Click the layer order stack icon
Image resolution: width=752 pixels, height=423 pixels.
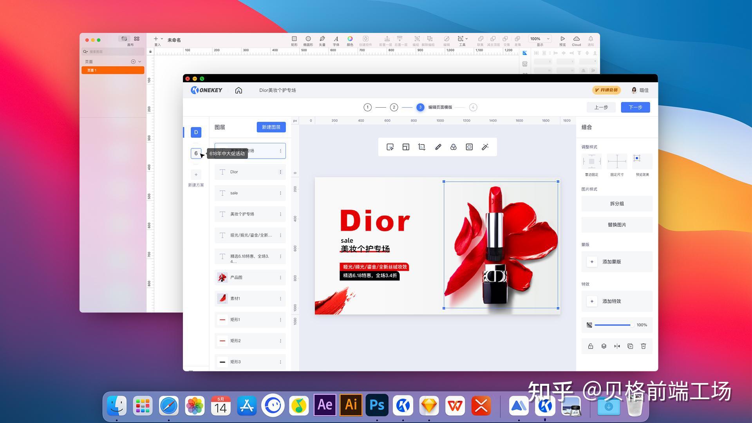pos(604,346)
